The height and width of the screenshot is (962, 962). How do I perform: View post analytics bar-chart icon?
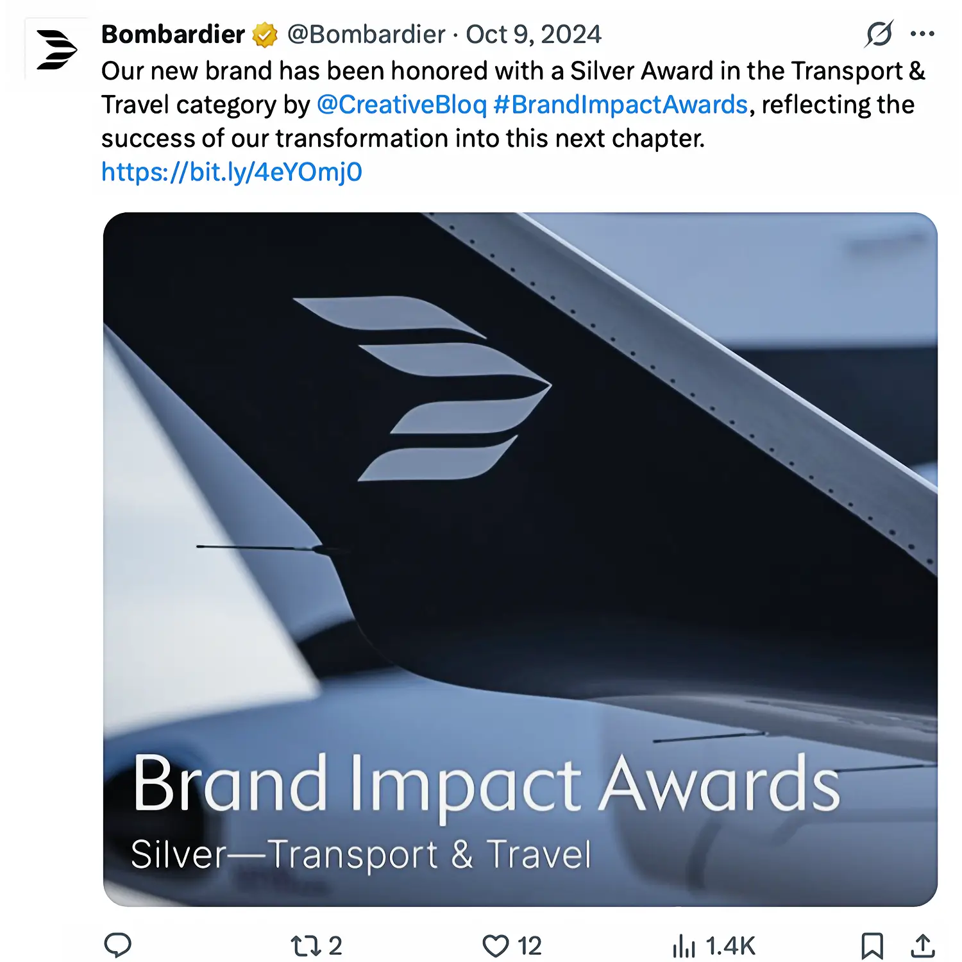coord(684,946)
